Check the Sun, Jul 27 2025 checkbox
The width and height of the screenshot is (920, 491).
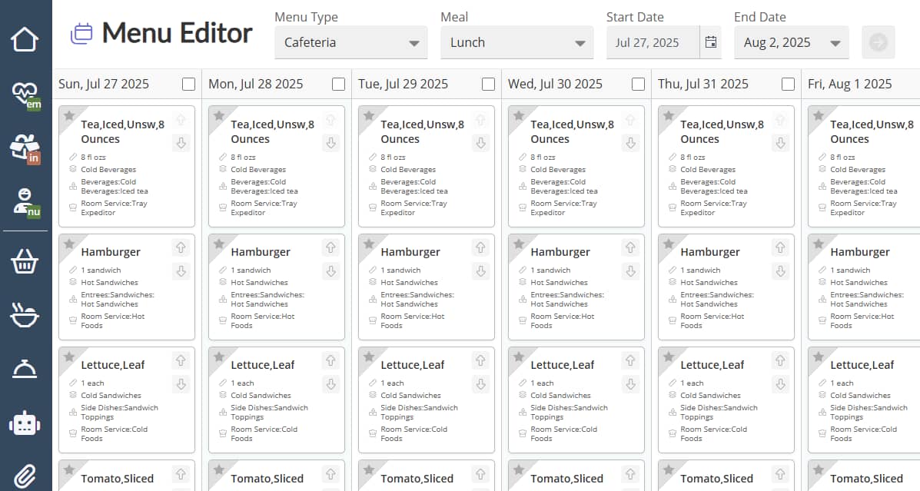point(188,85)
